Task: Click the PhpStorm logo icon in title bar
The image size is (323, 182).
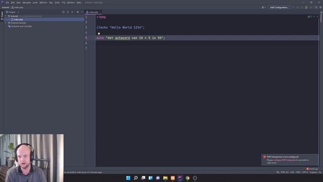Action: [x=3, y=3]
